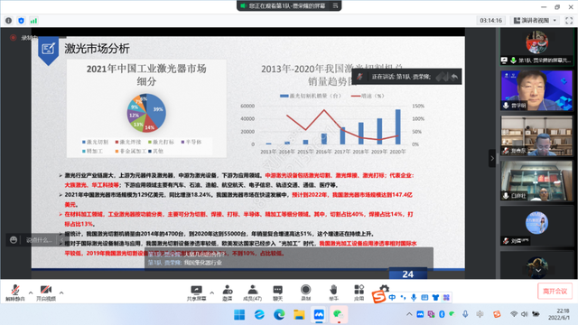This screenshot has width=578, height=325.
Task: Switch Sogou input to Chinese mode
Action: pyautogui.click(x=392, y=297)
